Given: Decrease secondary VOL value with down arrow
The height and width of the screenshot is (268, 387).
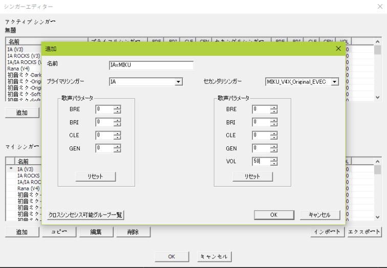Looking at the screenshot, I should [274, 164].
